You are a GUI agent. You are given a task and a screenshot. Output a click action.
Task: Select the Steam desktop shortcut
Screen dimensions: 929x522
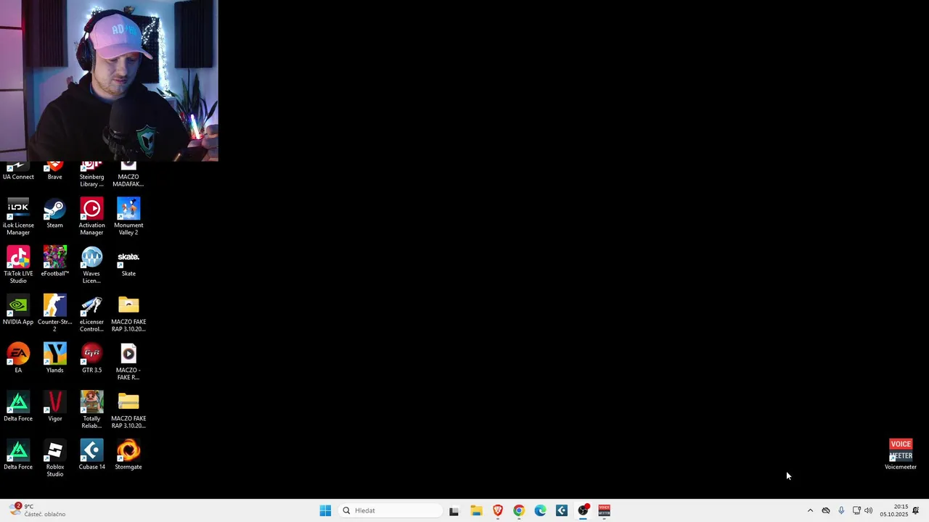click(x=54, y=213)
